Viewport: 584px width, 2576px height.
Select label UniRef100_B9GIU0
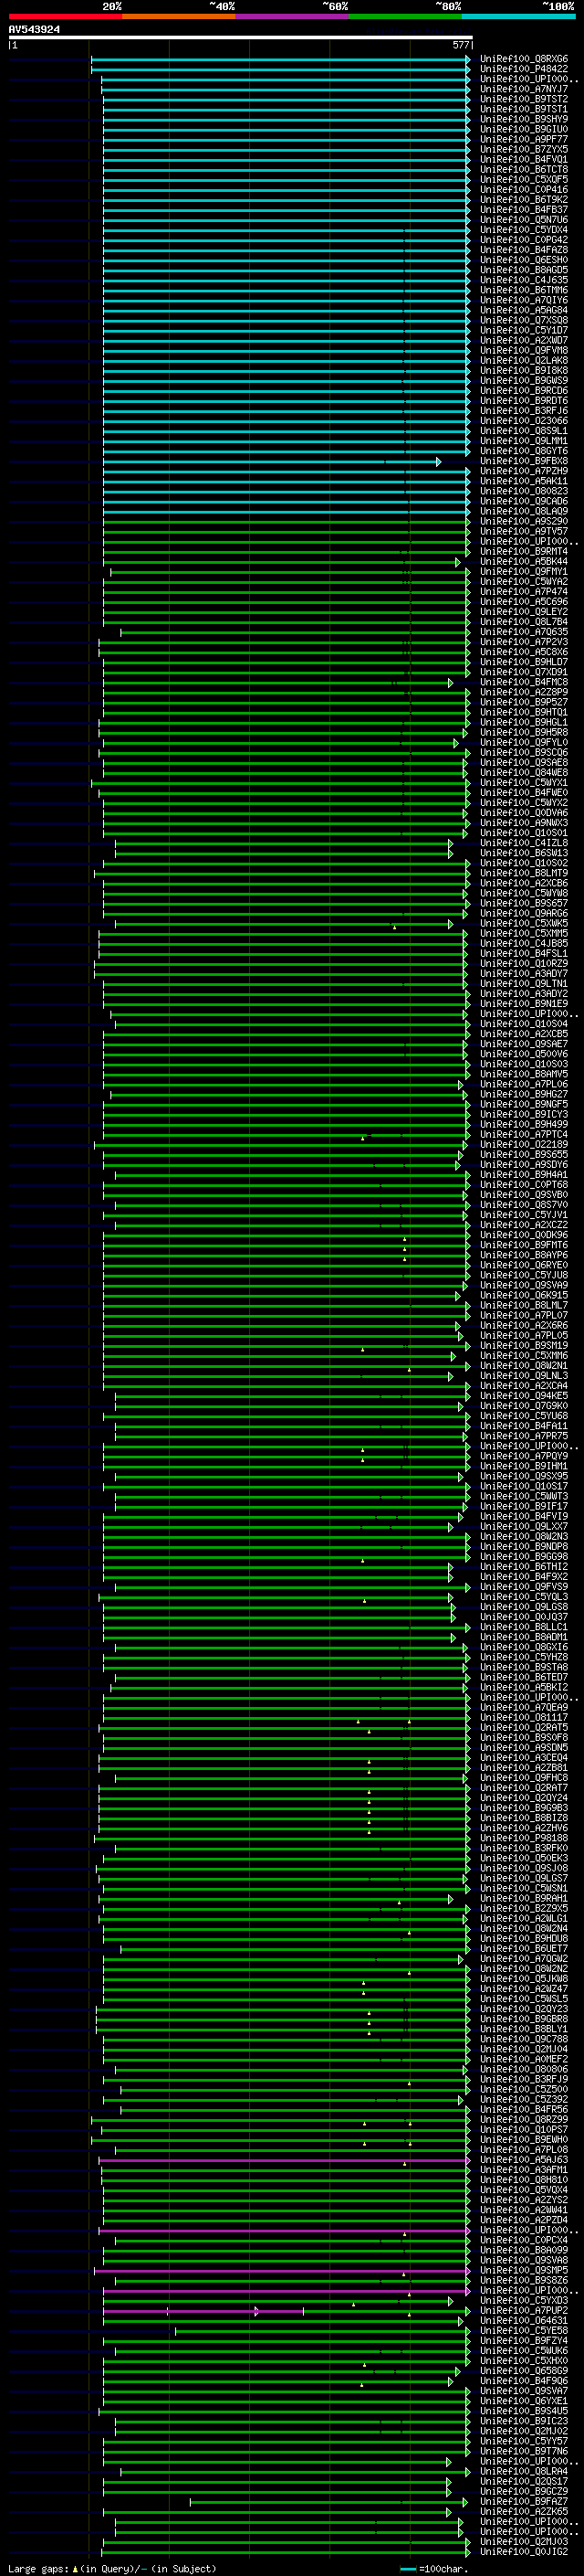524,129
